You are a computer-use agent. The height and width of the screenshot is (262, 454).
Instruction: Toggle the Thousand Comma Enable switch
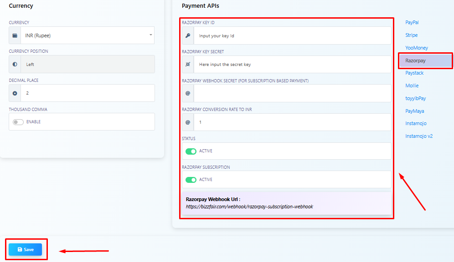pos(18,122)
